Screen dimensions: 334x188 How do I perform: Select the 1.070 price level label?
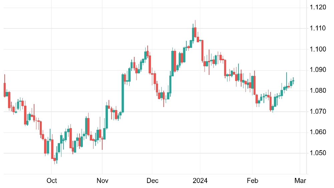coord(318,111)
